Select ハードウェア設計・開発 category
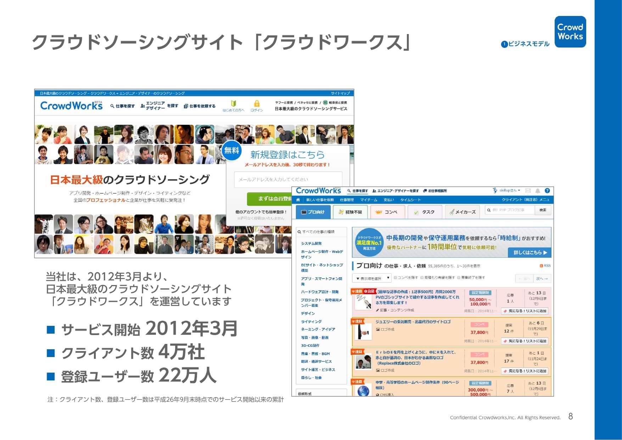The height and width of the screenshot is (440, 622). tap(320, 292)
